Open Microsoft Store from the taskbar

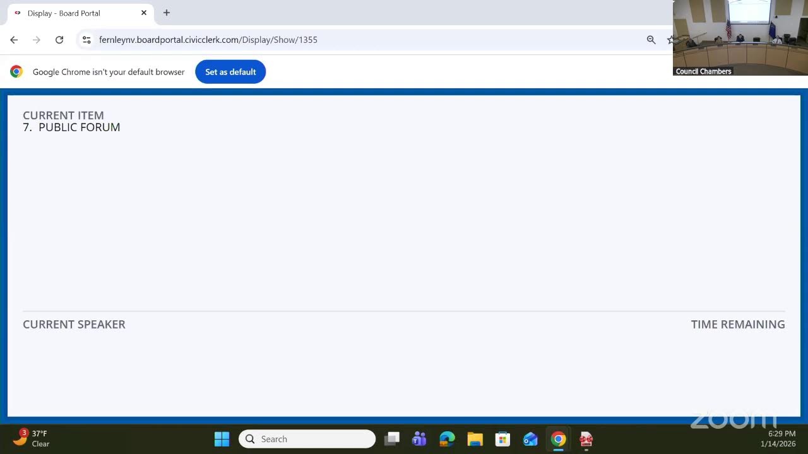coord(502,439)
